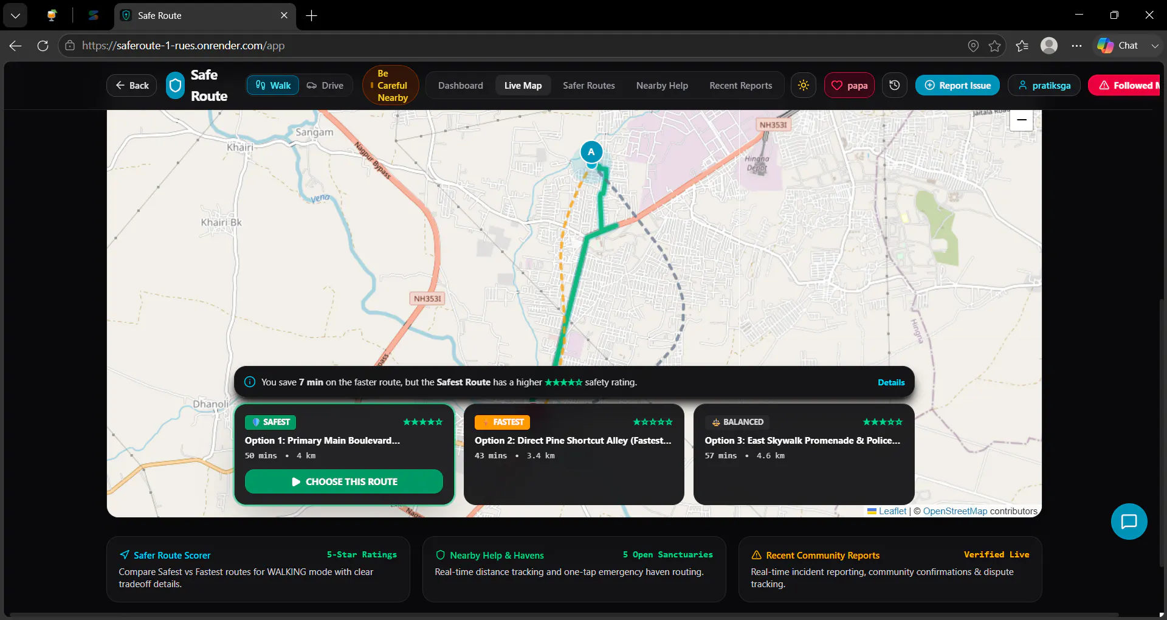Open Details link in savings banner
Screen dimensions: 1167x620
point(891,382)
